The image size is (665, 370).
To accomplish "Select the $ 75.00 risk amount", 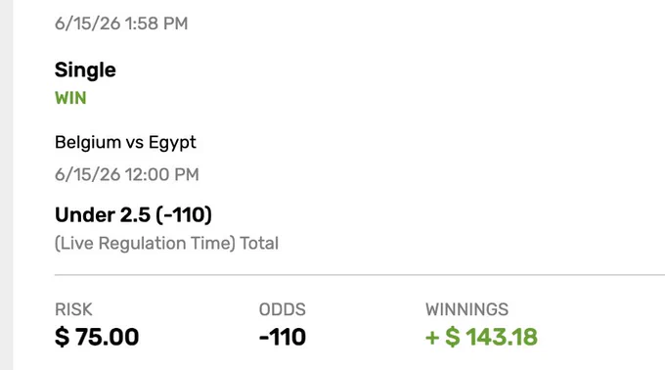I will click(97, 337).
